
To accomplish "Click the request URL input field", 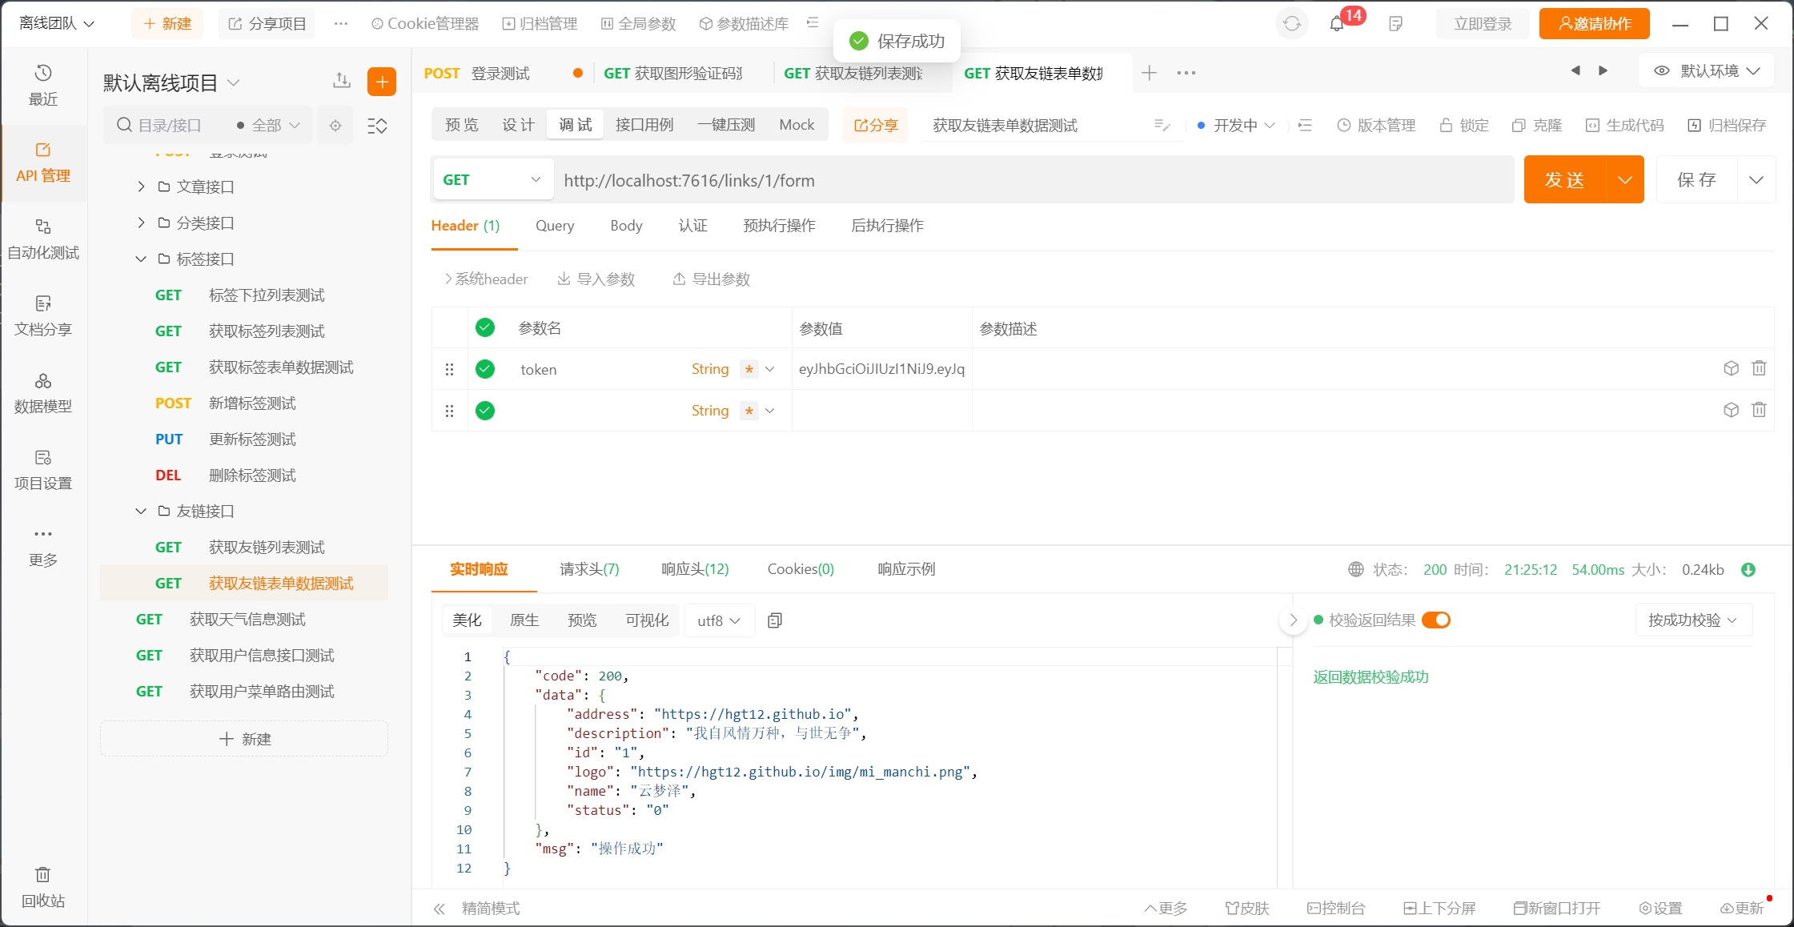I will click(1033, 180).
